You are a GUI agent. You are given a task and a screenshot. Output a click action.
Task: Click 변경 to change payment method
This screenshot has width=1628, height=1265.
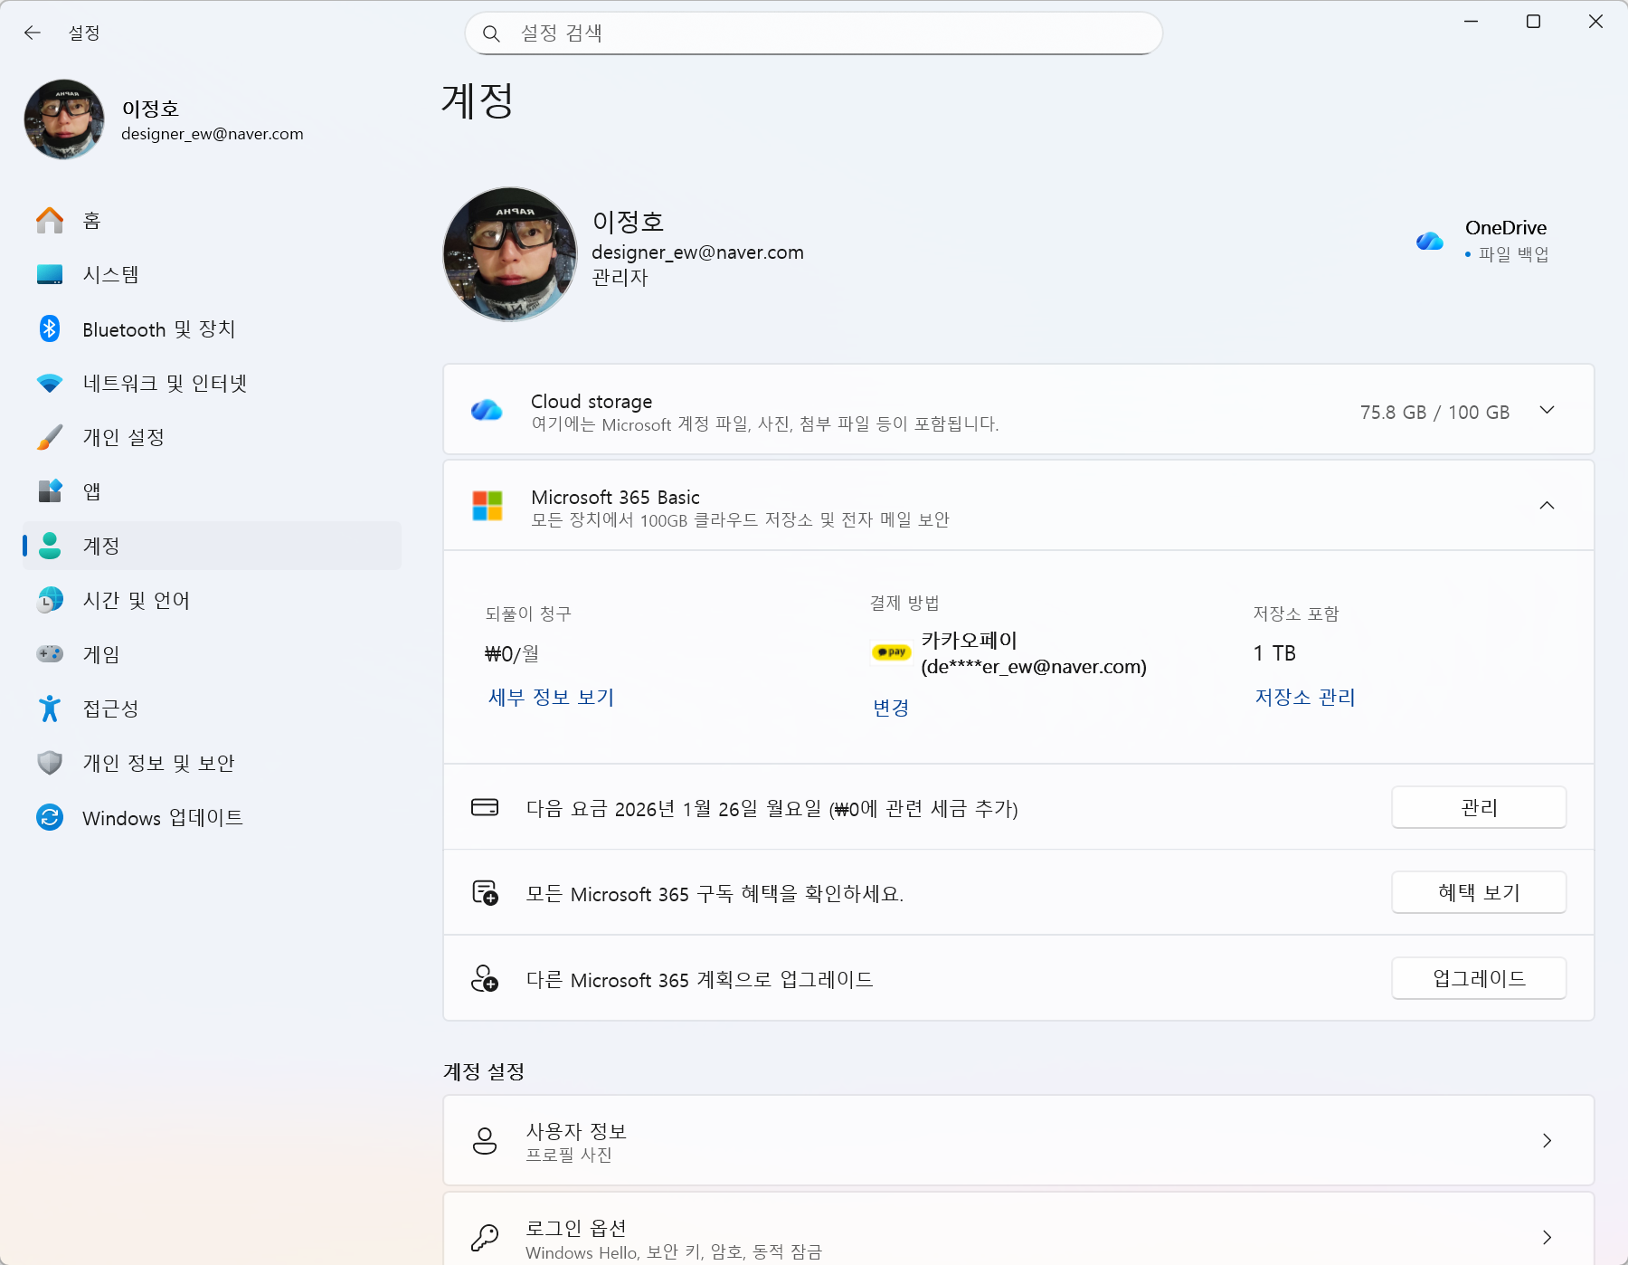(x=891, y=708)
